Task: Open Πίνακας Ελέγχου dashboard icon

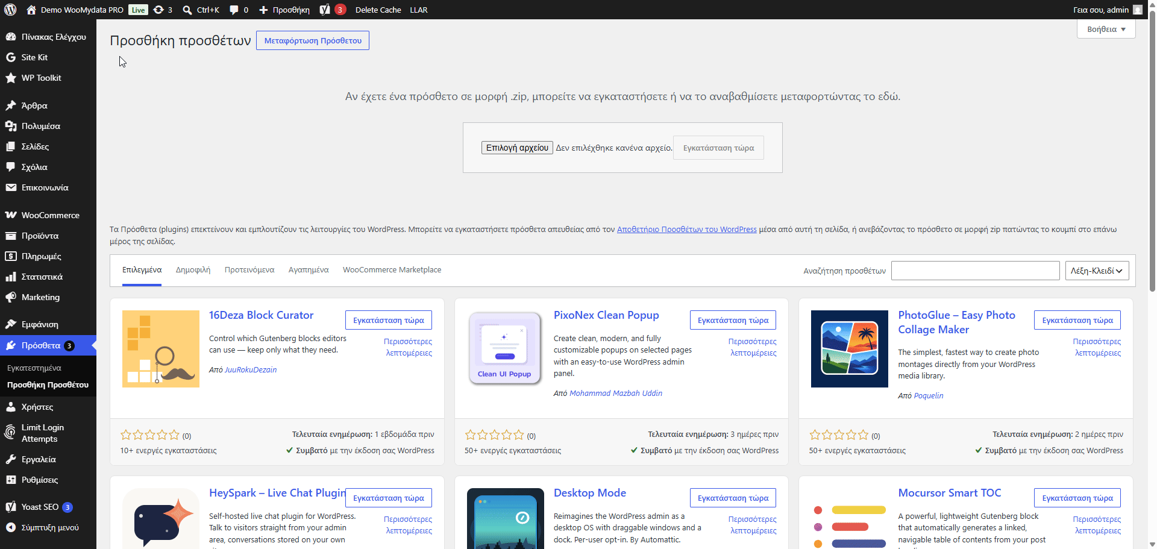Action: [10, 37]
